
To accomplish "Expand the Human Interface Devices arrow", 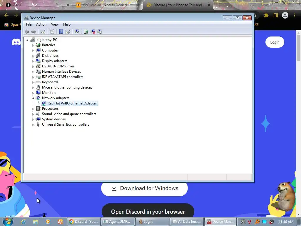I will tap(33, 72).
